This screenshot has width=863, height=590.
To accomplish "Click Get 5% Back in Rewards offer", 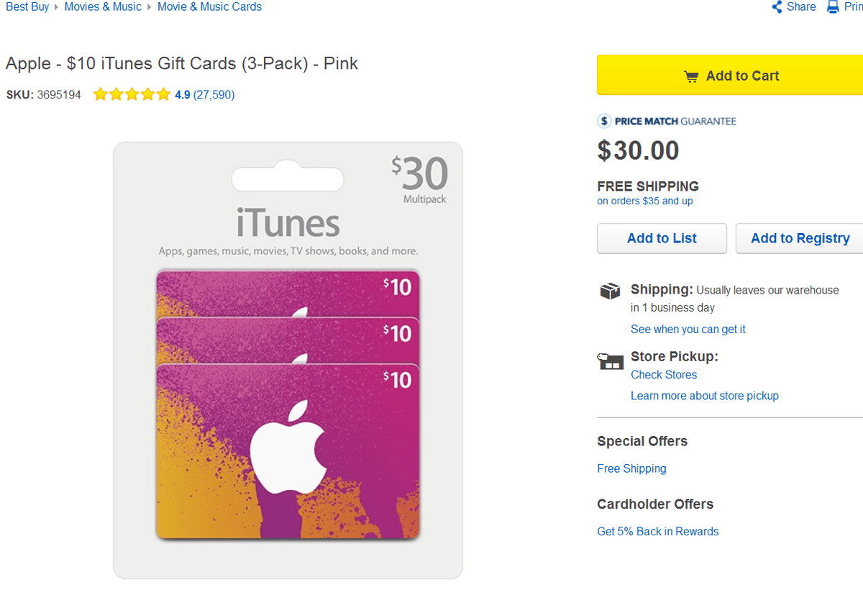I will (x=657, y=531).
